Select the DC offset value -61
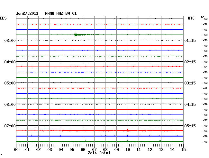Viewport: 209px width, 158px height. click(205, 88)
